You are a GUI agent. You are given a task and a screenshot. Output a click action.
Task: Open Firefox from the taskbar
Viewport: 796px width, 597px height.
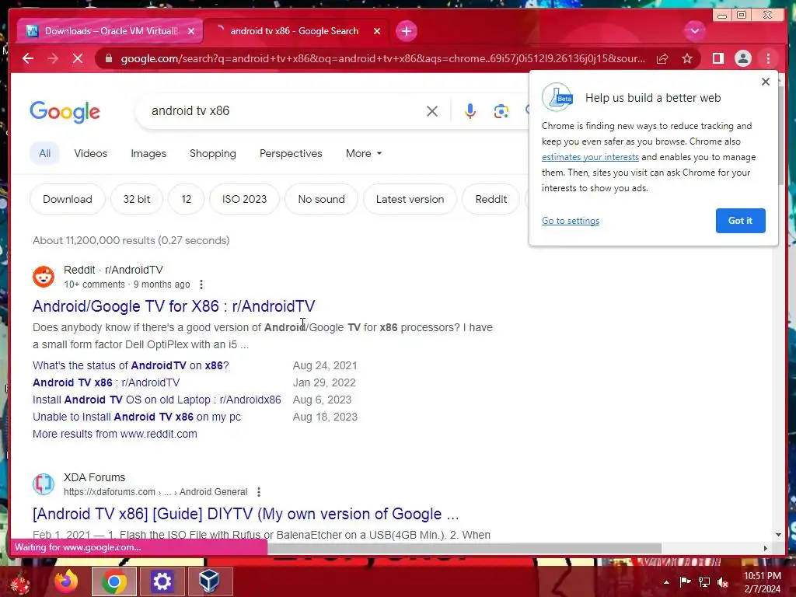[67, 581]
